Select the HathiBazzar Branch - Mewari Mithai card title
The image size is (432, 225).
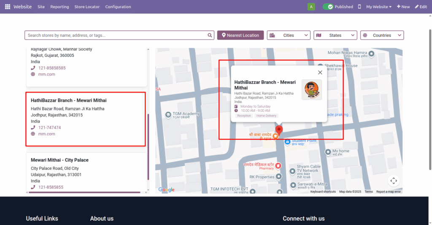click(69, 100)
